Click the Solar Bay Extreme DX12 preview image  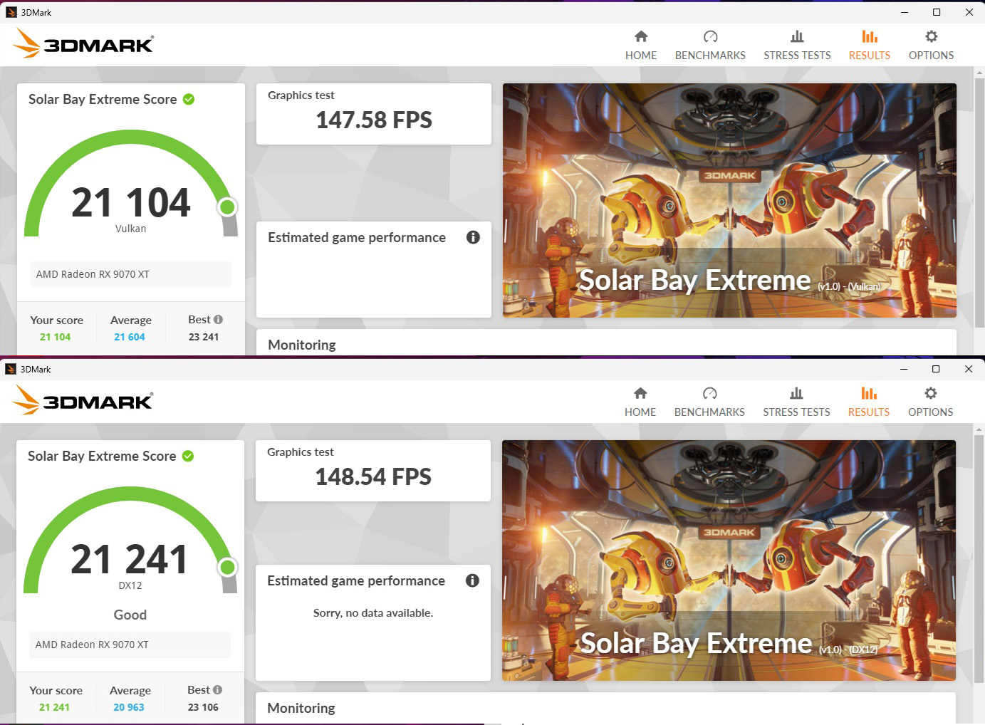click(x=729, y=560)
